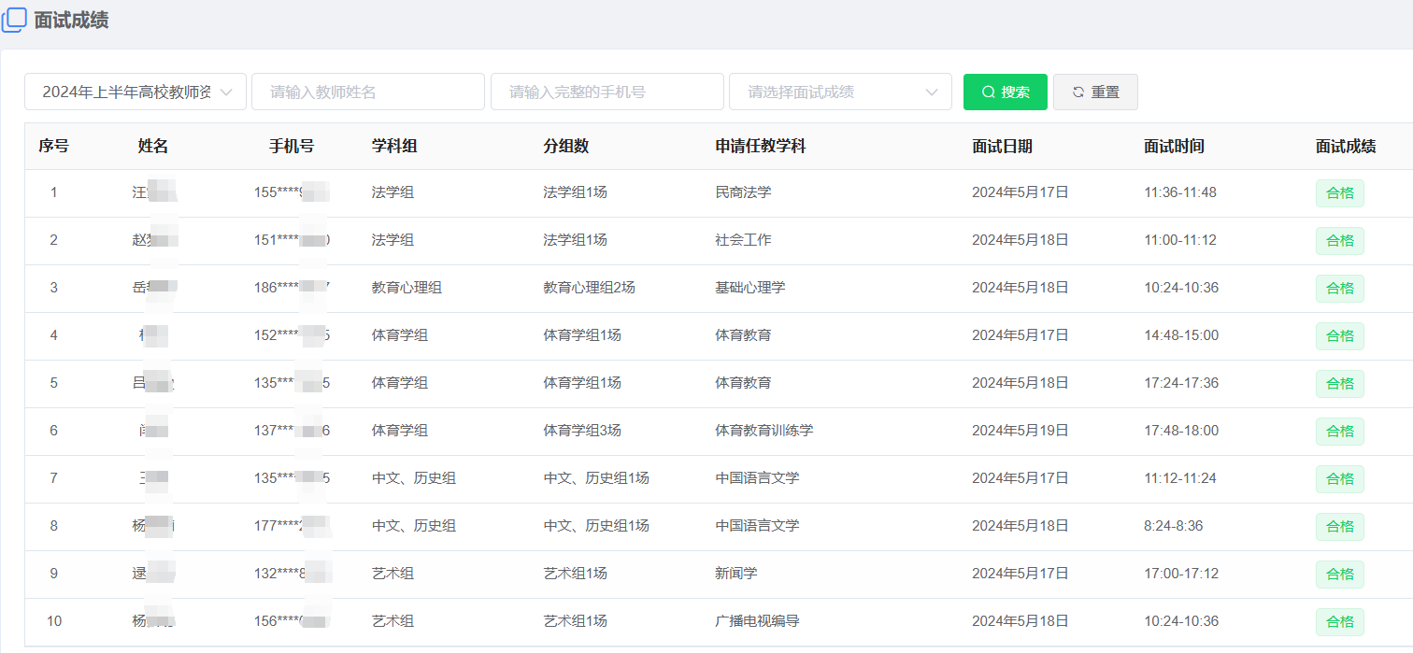Click the magnifier icon in 搜索 button
1413x653 pixels.
(988, 92)
